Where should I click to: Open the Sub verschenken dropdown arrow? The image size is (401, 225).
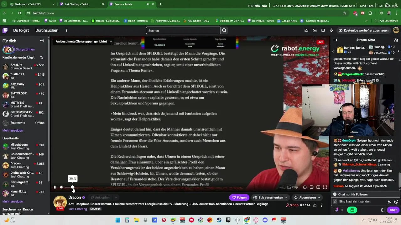(x=286, y=197)
